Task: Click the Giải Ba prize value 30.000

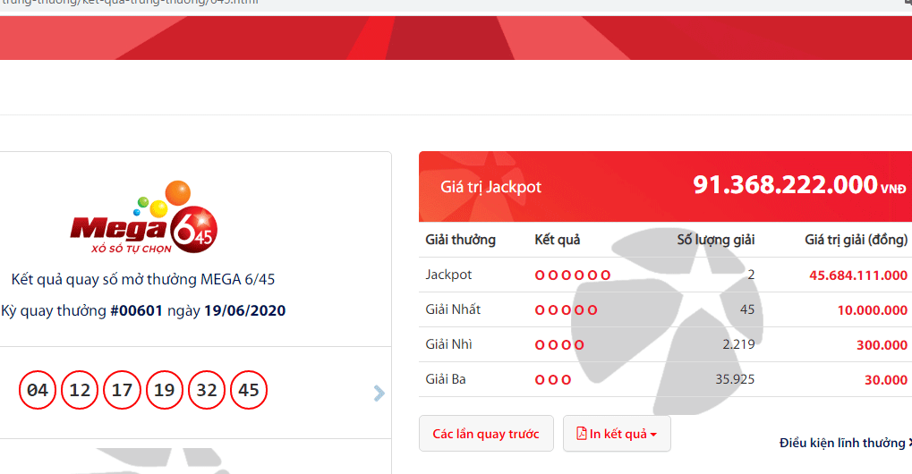Action: [x=885, y=380]
